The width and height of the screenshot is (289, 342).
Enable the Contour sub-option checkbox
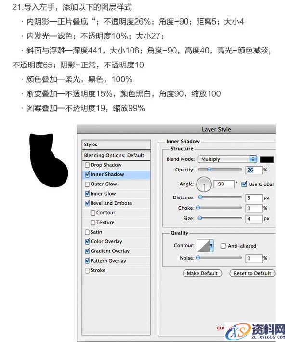(x=92, y=213)
